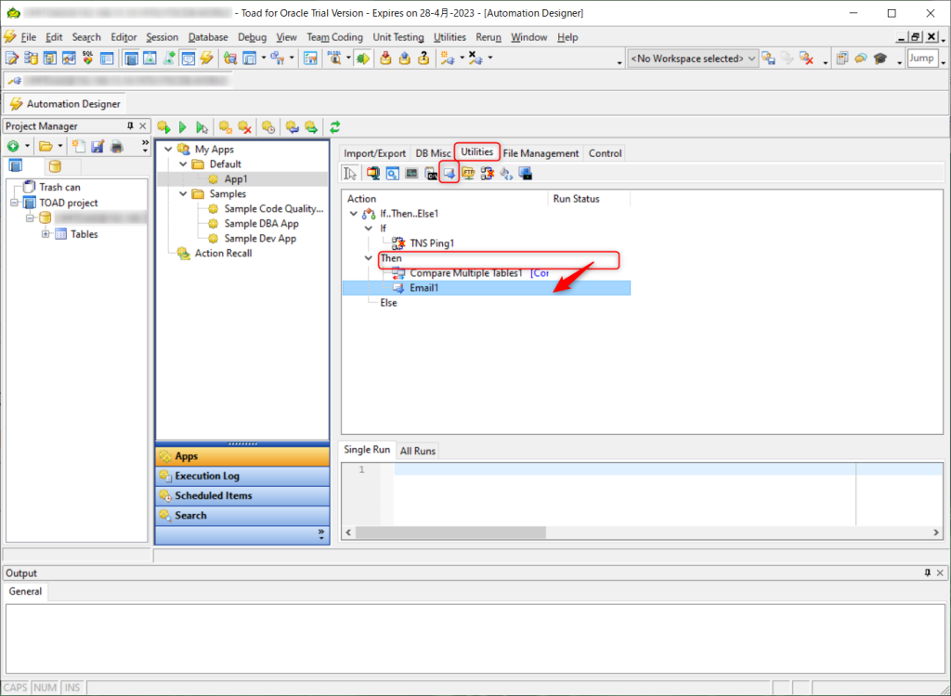Image resolution: width=951 pixels, height=696 pixels.
Task: Select the Compare Multiple Tables1 action
Action: 466,273
